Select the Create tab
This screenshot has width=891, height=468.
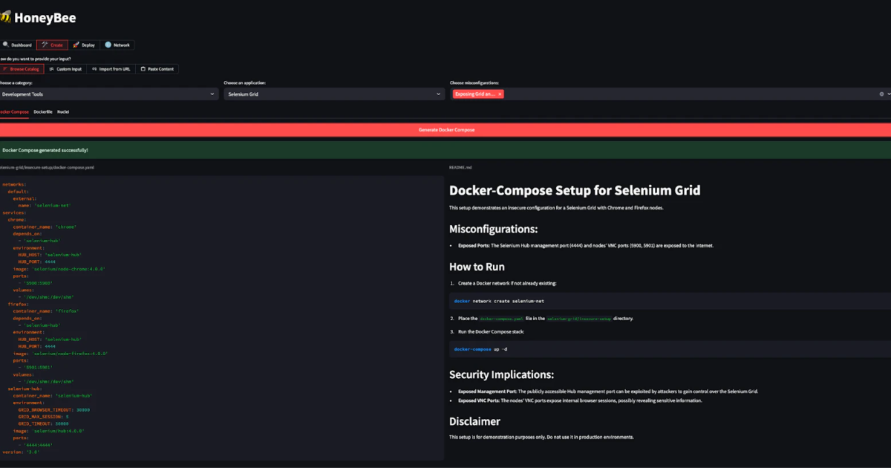tap(52, 45)
